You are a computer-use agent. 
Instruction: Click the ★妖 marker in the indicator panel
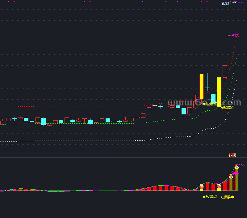235,174
